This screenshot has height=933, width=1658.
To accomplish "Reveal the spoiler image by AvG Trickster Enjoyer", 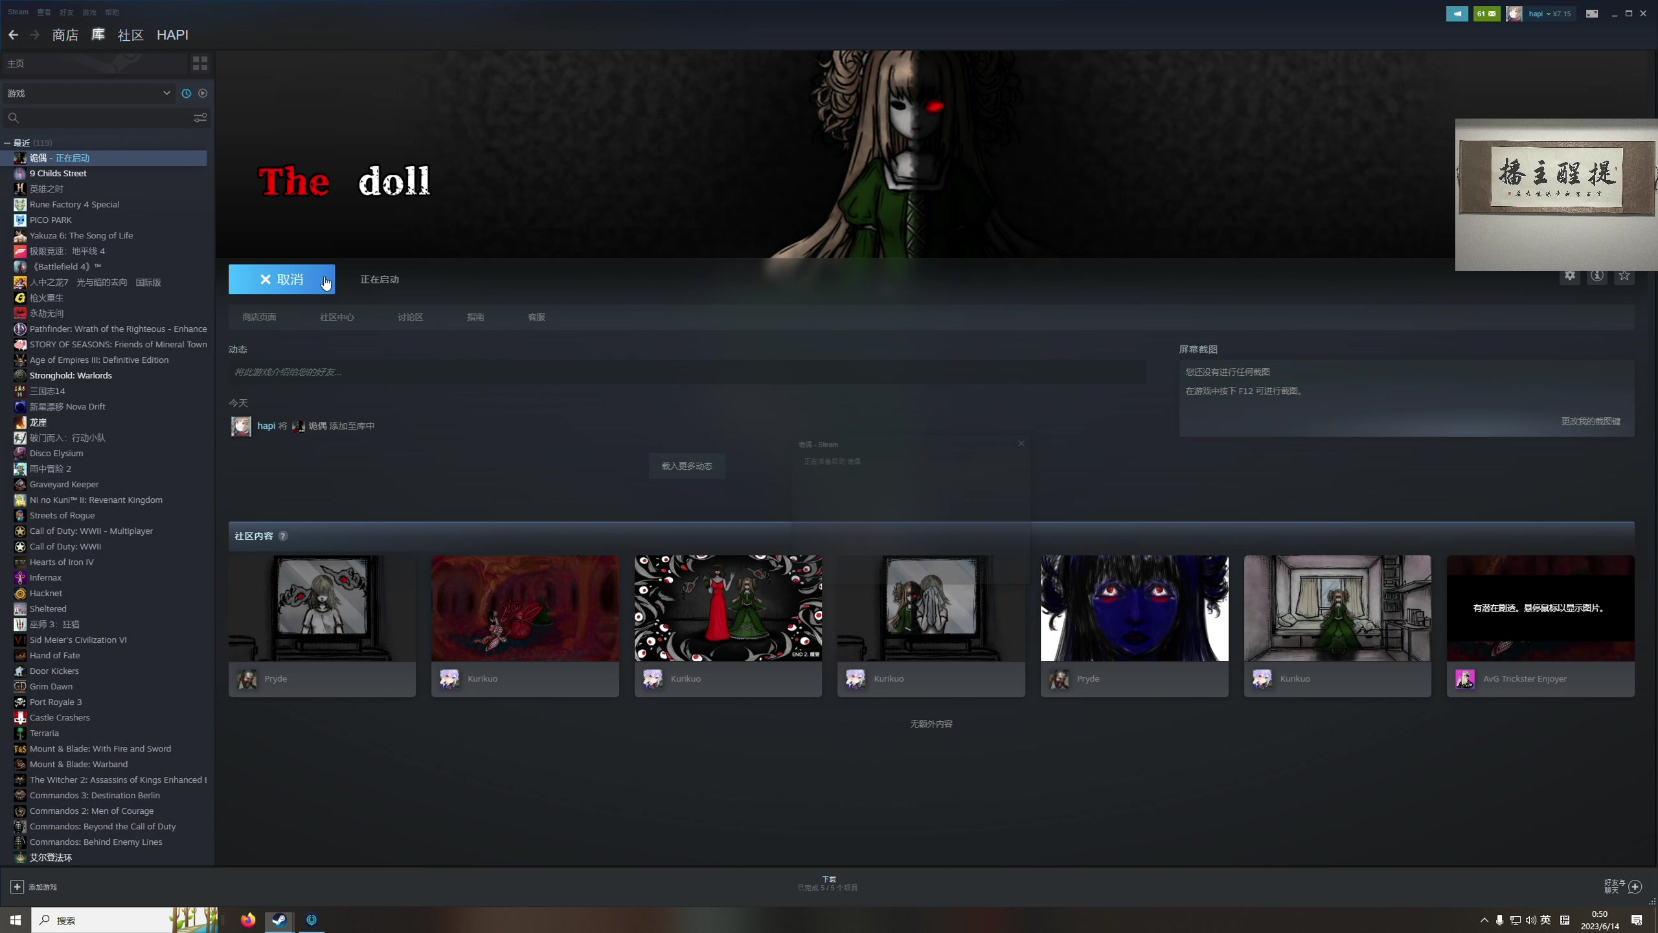I will coord(1540,608).
